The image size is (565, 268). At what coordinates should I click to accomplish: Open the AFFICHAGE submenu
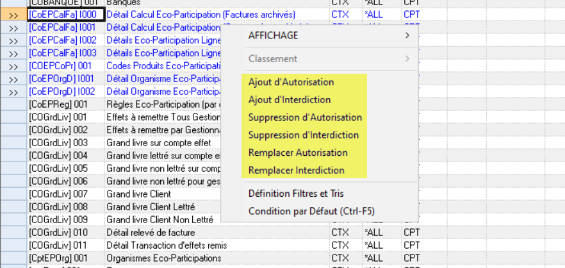coord(273,36)
